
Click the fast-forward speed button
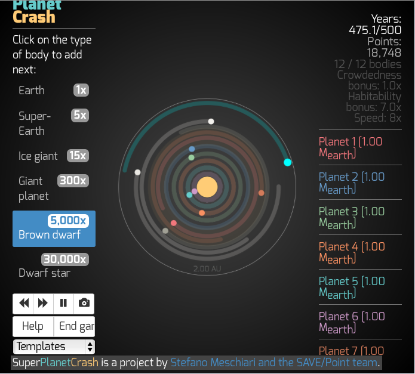(x=43, y=303)
